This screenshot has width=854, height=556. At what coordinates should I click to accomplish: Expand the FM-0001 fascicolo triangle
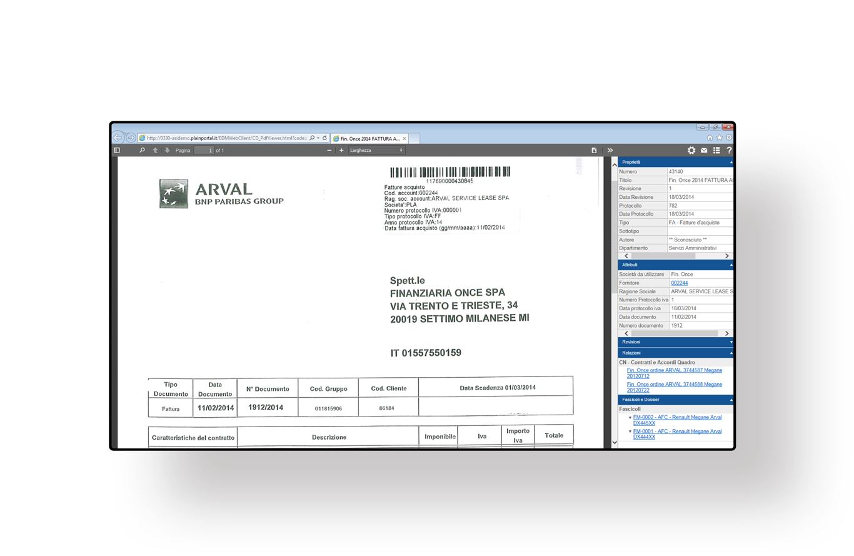[x=630, y=432]
